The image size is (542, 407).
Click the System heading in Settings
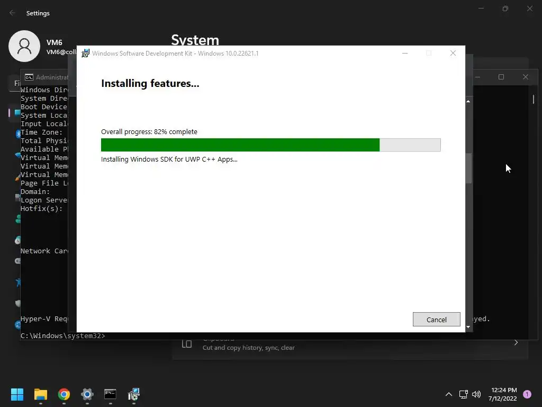tap(195, 40)
